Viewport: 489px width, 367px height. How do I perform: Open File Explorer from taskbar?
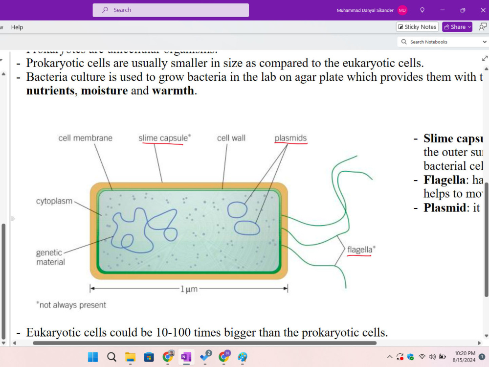(130, 357)
